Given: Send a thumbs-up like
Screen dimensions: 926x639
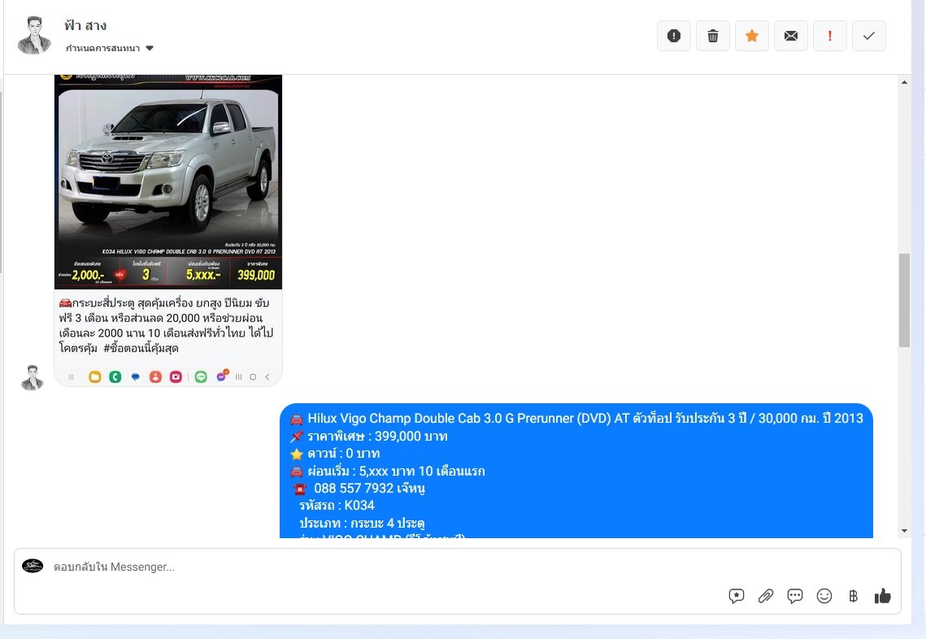Looking at the screenshot, I should pyautogui.click(x=882, y=596).
